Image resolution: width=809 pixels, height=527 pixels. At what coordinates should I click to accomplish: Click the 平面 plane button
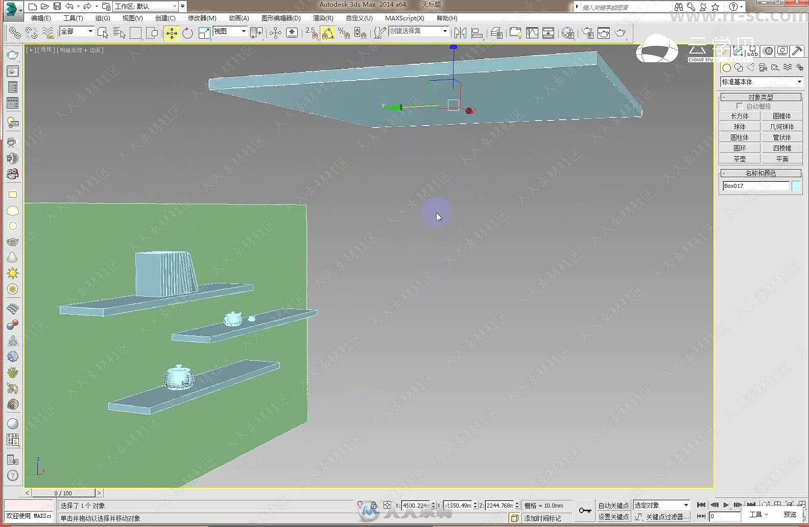(782, 159)
